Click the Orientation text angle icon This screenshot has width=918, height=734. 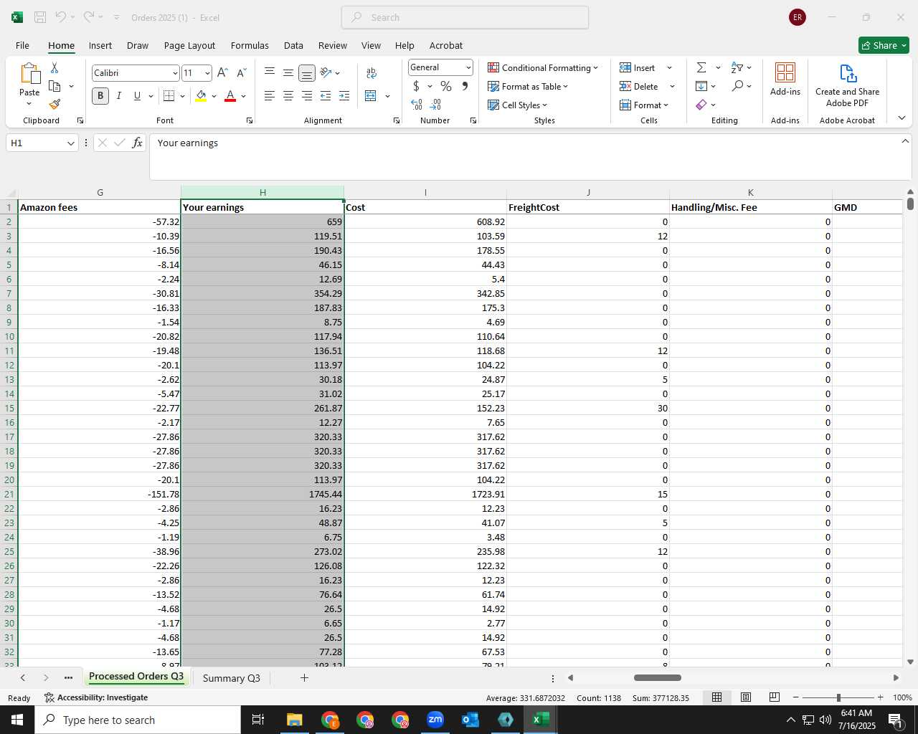pos(326,72)
